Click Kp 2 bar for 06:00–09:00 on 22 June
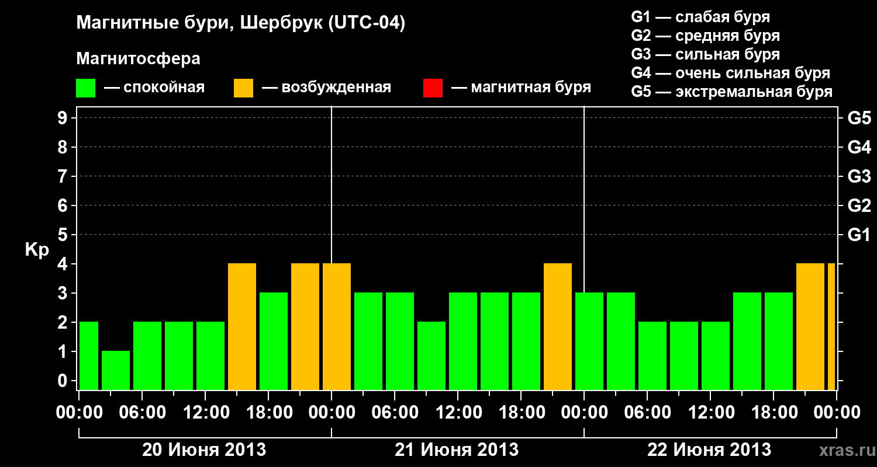Screen dimensions: 877x467 tap(652, 356)
